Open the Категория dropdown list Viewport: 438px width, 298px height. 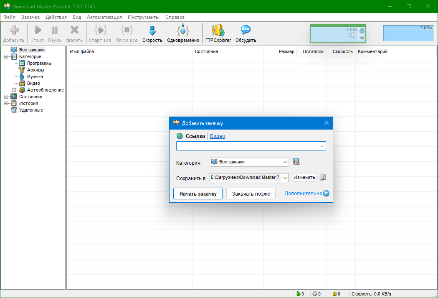pos(285,162)
